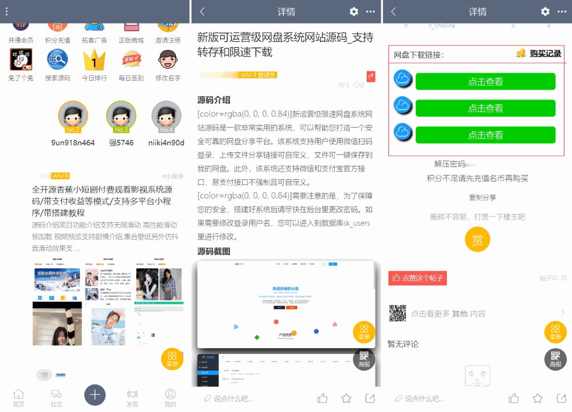Toggle the star favorite on the middle post

(x=346, y=398)
